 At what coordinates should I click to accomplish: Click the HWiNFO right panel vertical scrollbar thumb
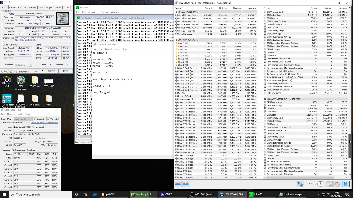(x=350, y=146)
